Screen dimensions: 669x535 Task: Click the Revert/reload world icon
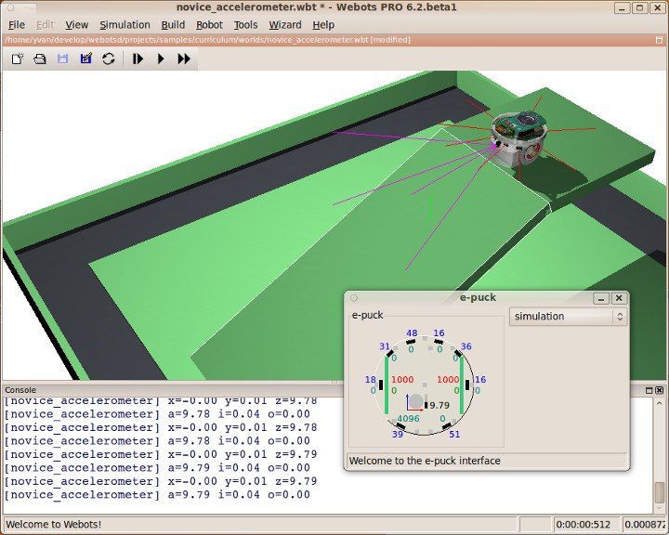click(x=109, y=59)
